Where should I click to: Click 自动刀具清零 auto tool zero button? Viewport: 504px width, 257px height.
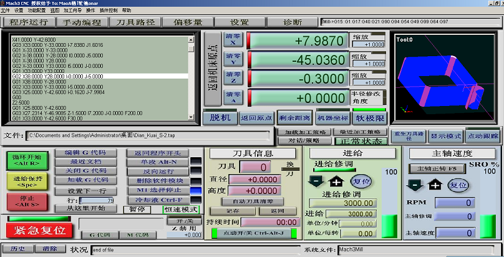253,201
